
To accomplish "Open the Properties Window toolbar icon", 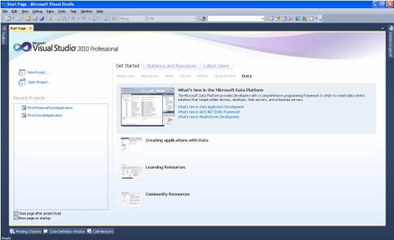I will [x=277, y=19].
